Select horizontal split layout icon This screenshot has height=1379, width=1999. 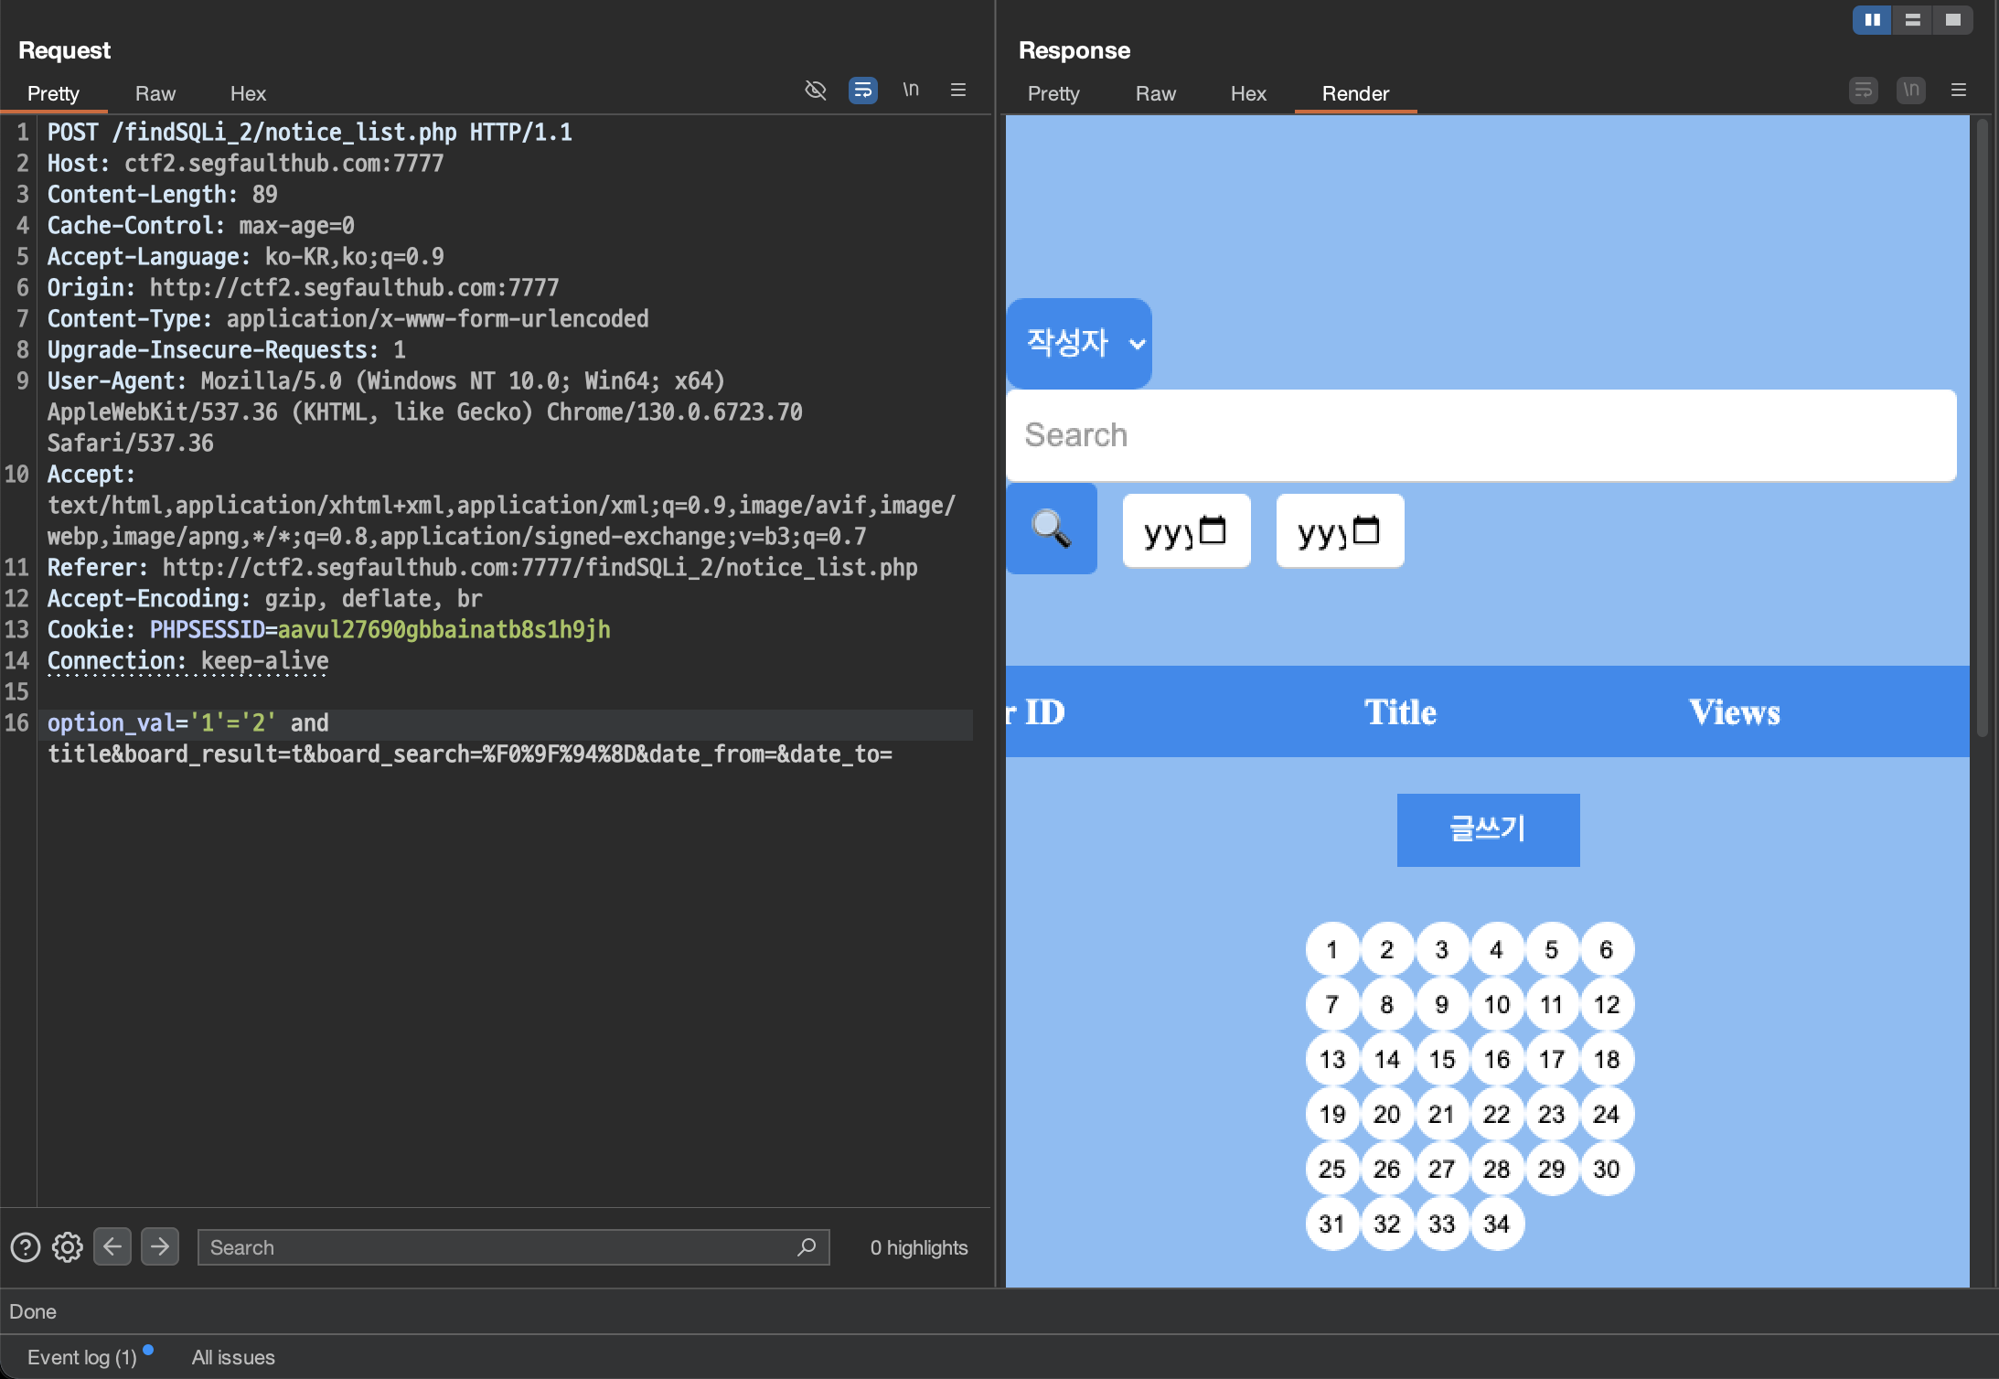pyautogui.click(x=1912, y=20)
